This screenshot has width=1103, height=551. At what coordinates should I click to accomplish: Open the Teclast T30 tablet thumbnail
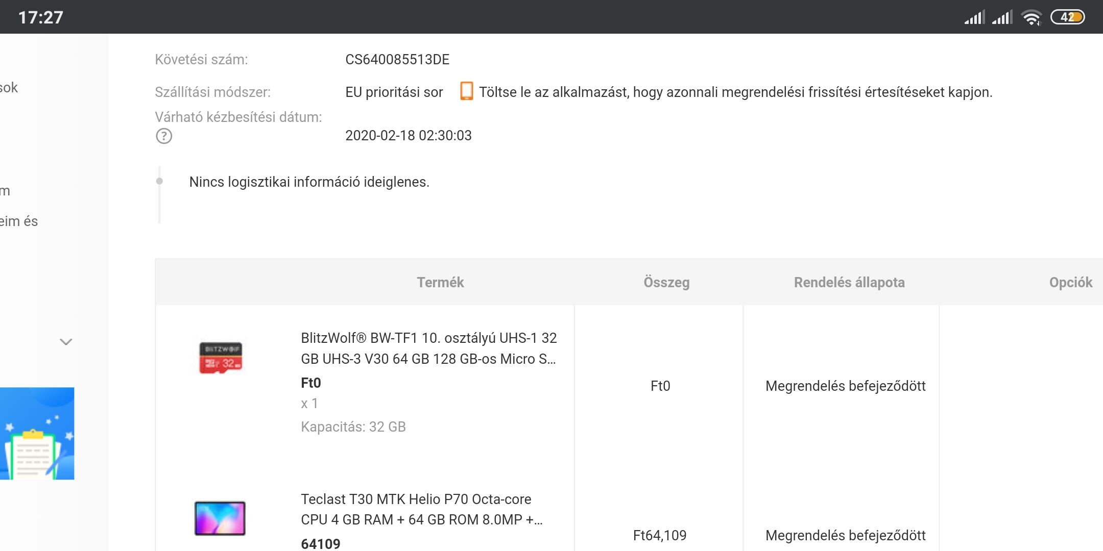point(220,518)
